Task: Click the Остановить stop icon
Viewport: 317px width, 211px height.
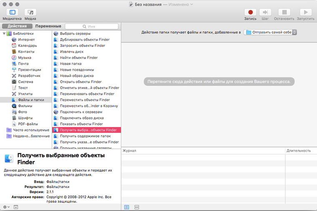Action: (x=284, y=13)
